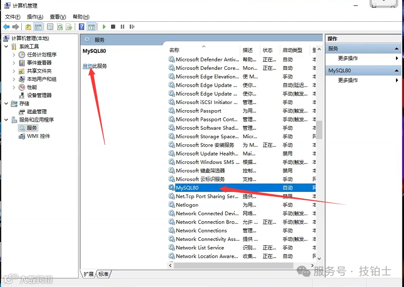Toggle the Show/Hide action pane icon
The width and height of the screenshot is (404, 287).
point(91,27)
